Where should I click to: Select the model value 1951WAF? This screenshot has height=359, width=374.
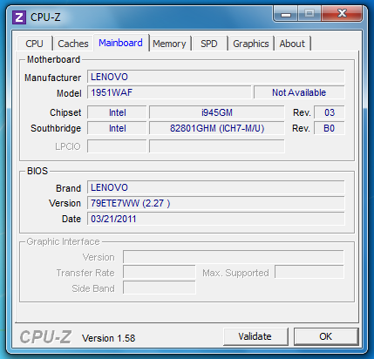click(169, 92)
